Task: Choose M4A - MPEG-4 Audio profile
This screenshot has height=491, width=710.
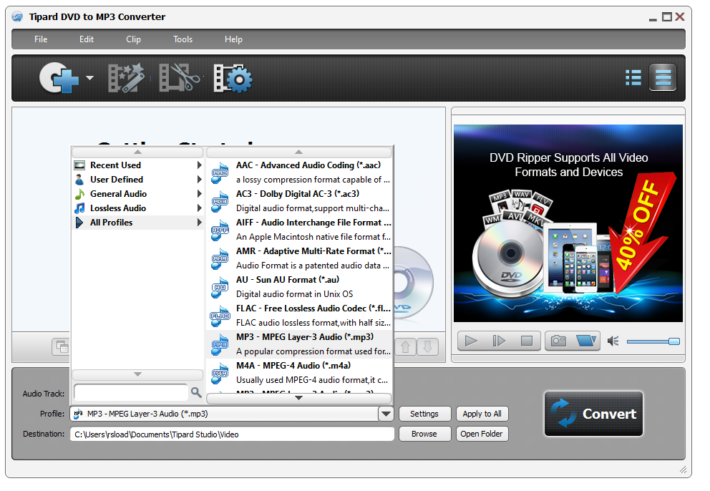Action: tap(299, 372)
